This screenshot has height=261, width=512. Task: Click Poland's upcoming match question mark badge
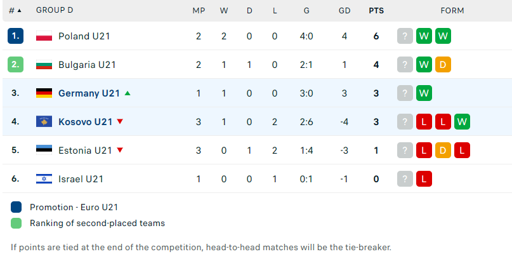[x=405, y=36]
